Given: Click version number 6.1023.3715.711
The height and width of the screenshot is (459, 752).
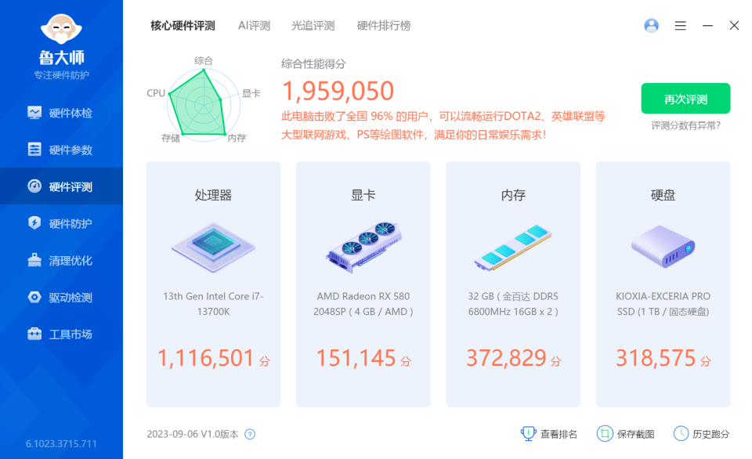Looking at the screenshot, I should coord(61,443).
